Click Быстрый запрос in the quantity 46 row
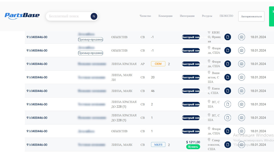Screen dimensions: 274x152 pyautogui.click(x=191, y=91)
